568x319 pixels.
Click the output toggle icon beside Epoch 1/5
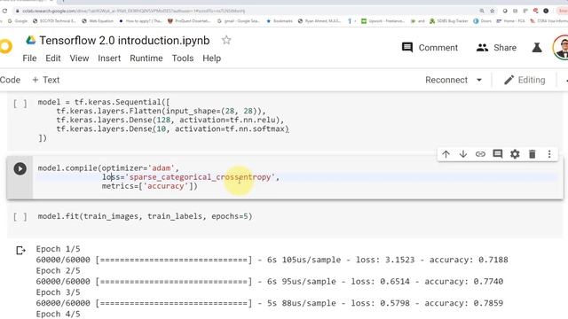coord(20,250)
